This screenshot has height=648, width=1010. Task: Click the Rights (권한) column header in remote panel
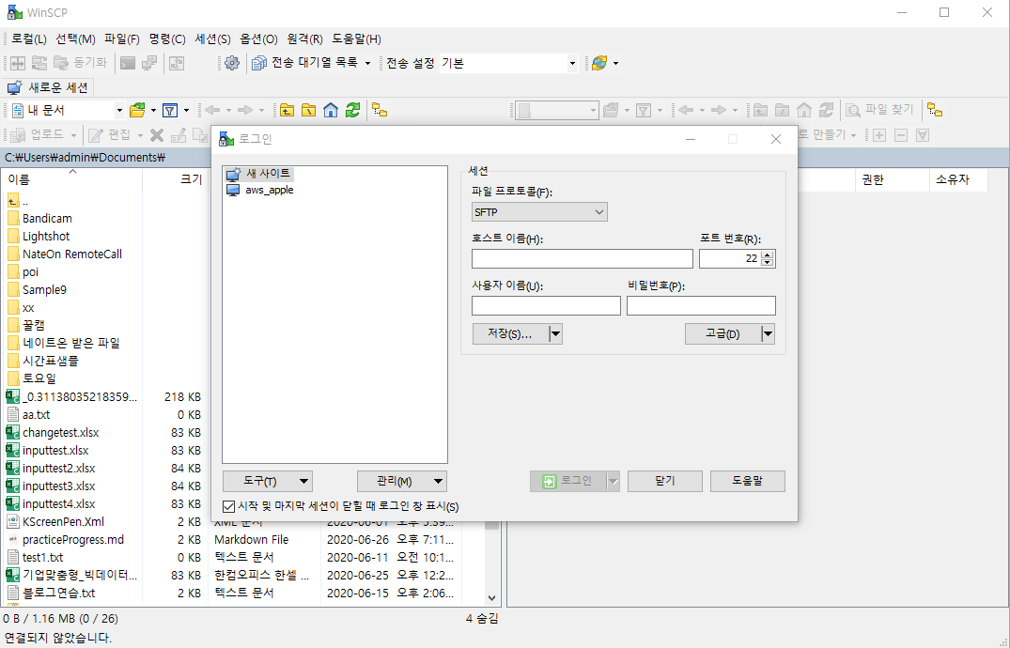[x=893, y=180]
